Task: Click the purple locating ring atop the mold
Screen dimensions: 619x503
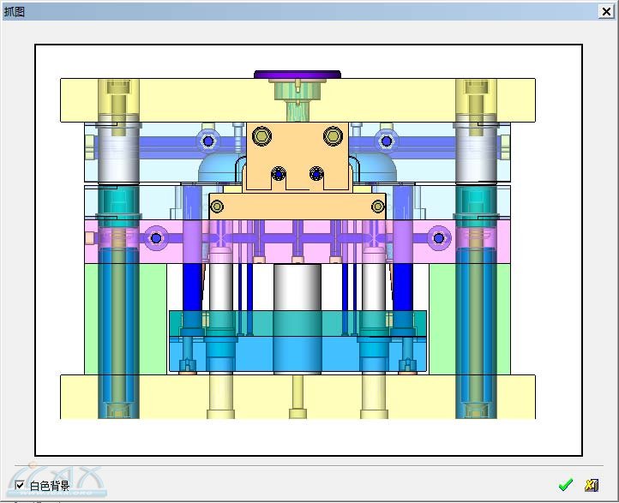Action: (297, 75)
